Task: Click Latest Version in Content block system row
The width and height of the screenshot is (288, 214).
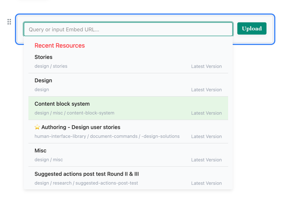Action: 206,113
